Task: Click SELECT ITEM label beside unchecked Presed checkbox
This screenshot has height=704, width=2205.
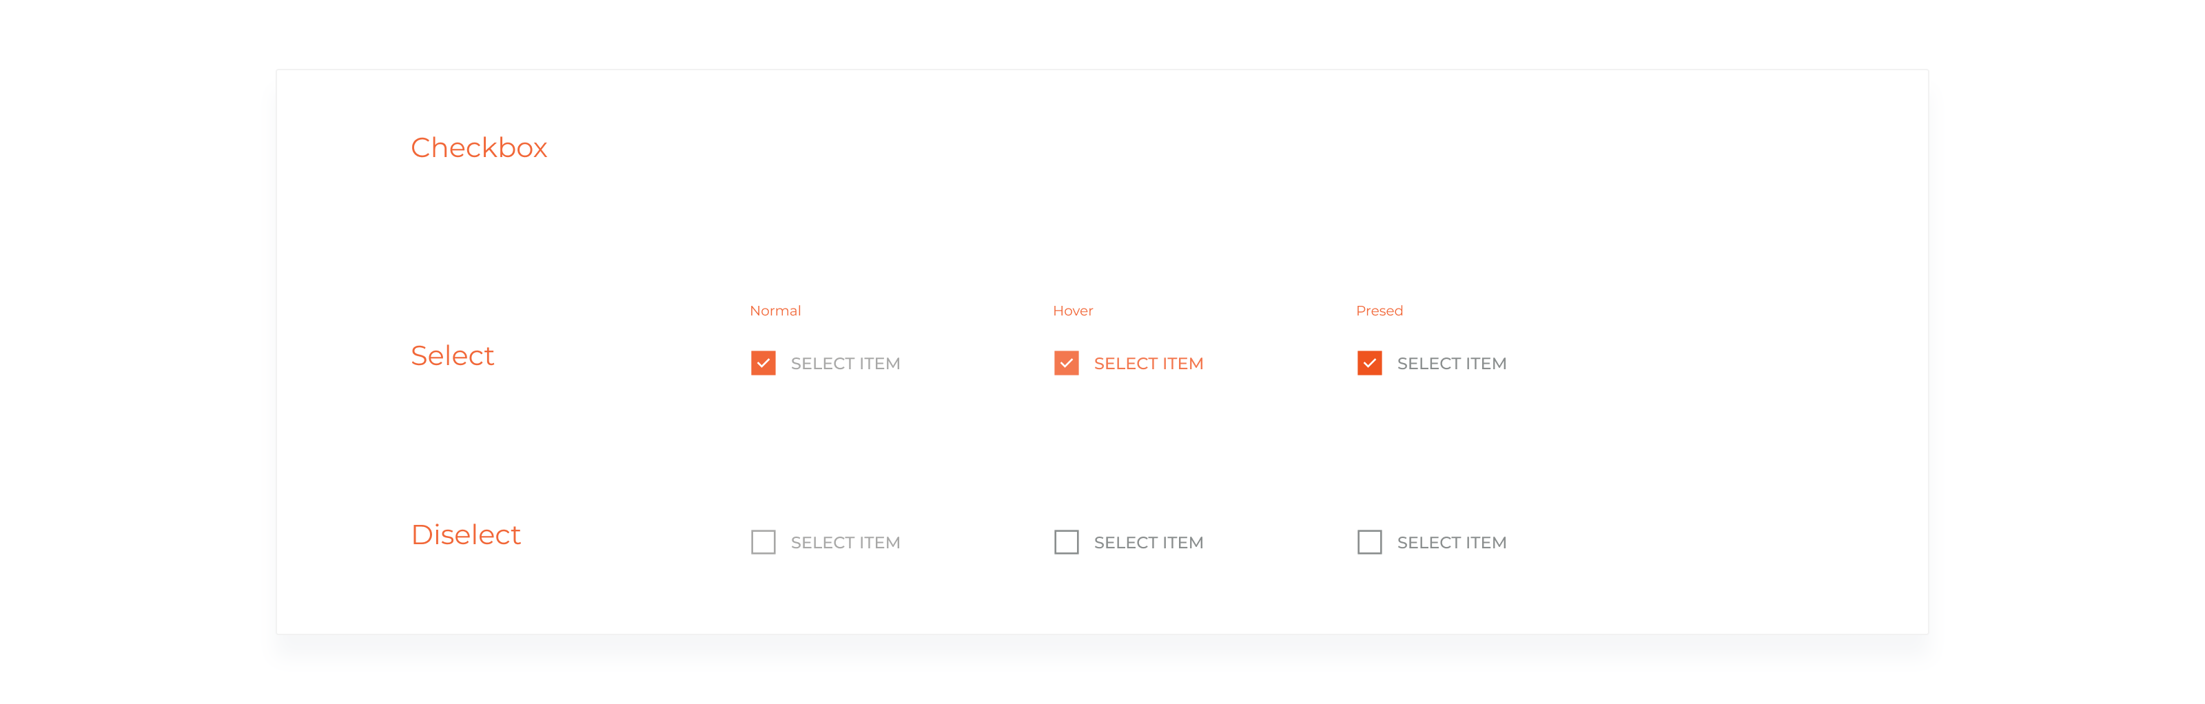Action: click(1451, 542)
